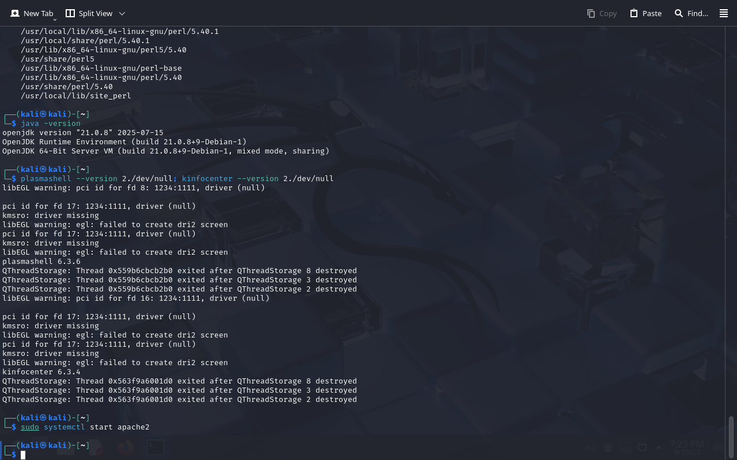This screenshot has width=737, height=460.
Task: Click the 'kinfocenter 6.3.4' output line
Action: pos(41,372)
